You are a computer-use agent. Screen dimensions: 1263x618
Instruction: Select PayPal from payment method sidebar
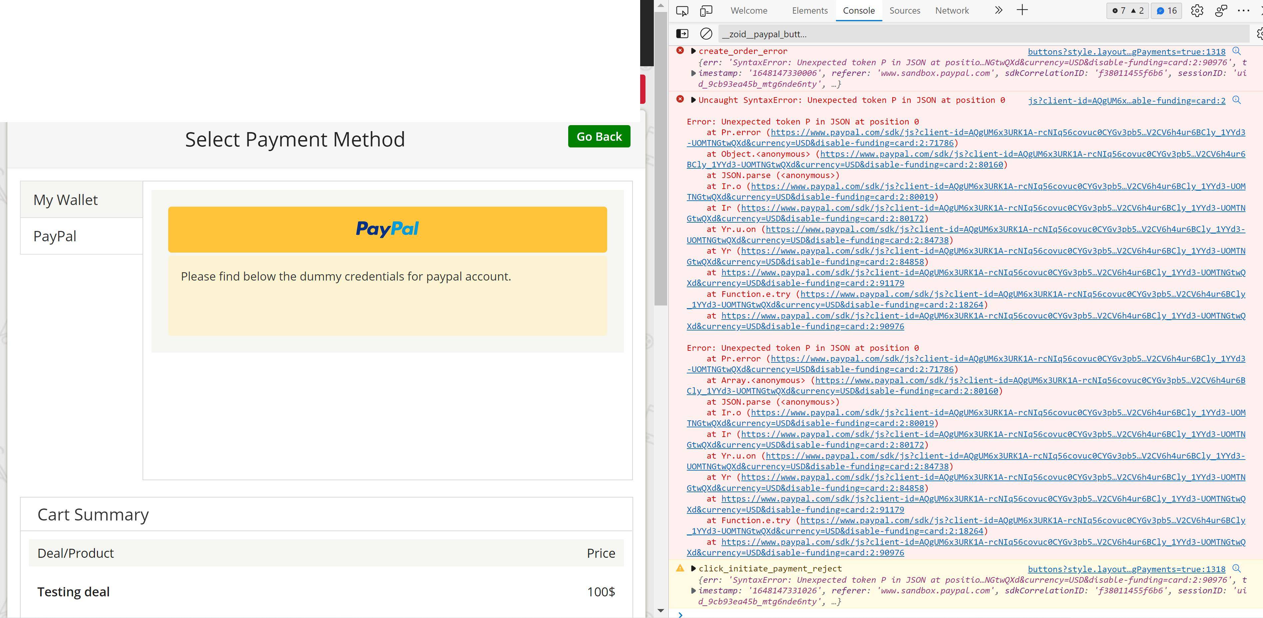[54, 236]
